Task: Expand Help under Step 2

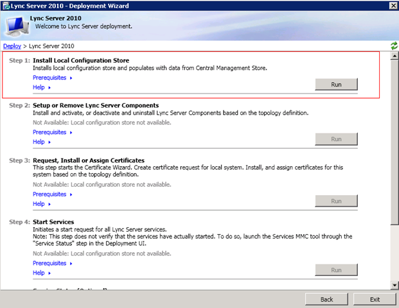Action: (x=42, y=142)
